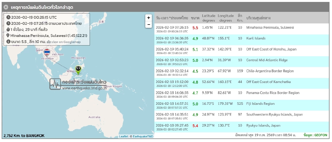Click the GEOFON data source label
This screenshot has width=332, height=142.
[x=321, y=135]
